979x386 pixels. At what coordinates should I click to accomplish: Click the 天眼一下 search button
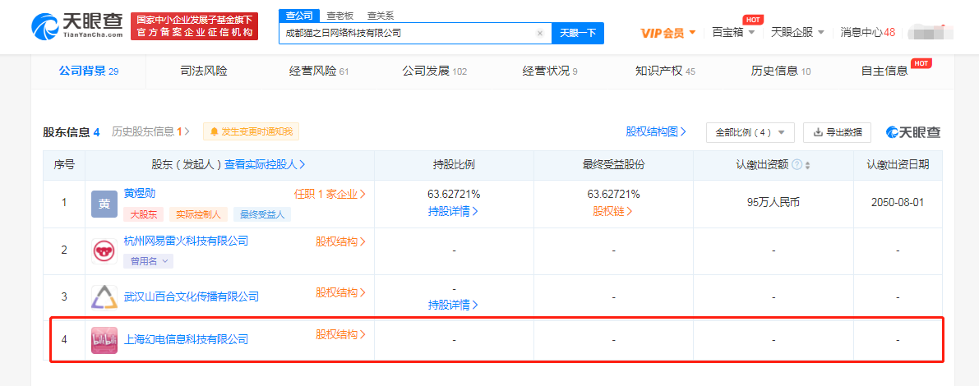pos(578,34)
